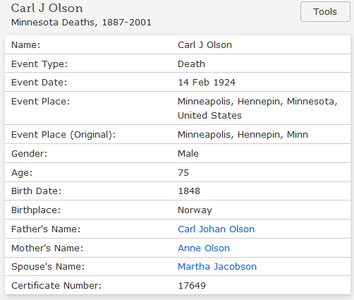
Task: Click the Spouse's Name field label
Action: (48, 266)
